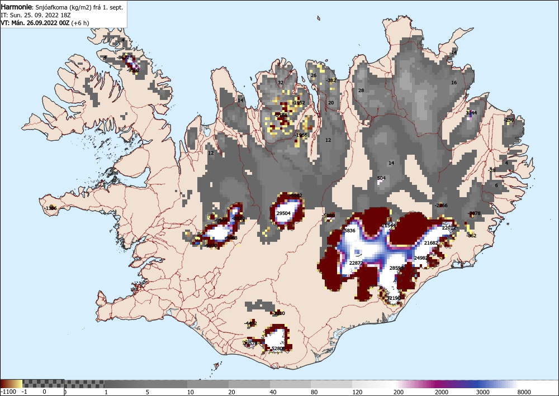559x396 pixels.
Task: Click the yellow legend color segment
Action: coord(20,384)
